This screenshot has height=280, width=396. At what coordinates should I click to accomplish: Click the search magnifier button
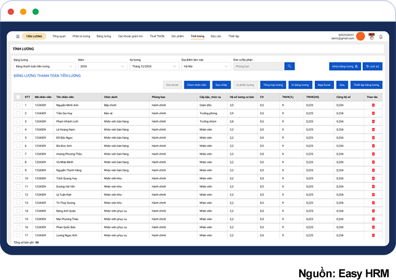290,66
